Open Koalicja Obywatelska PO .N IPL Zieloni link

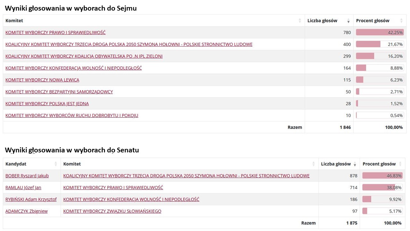84,56
